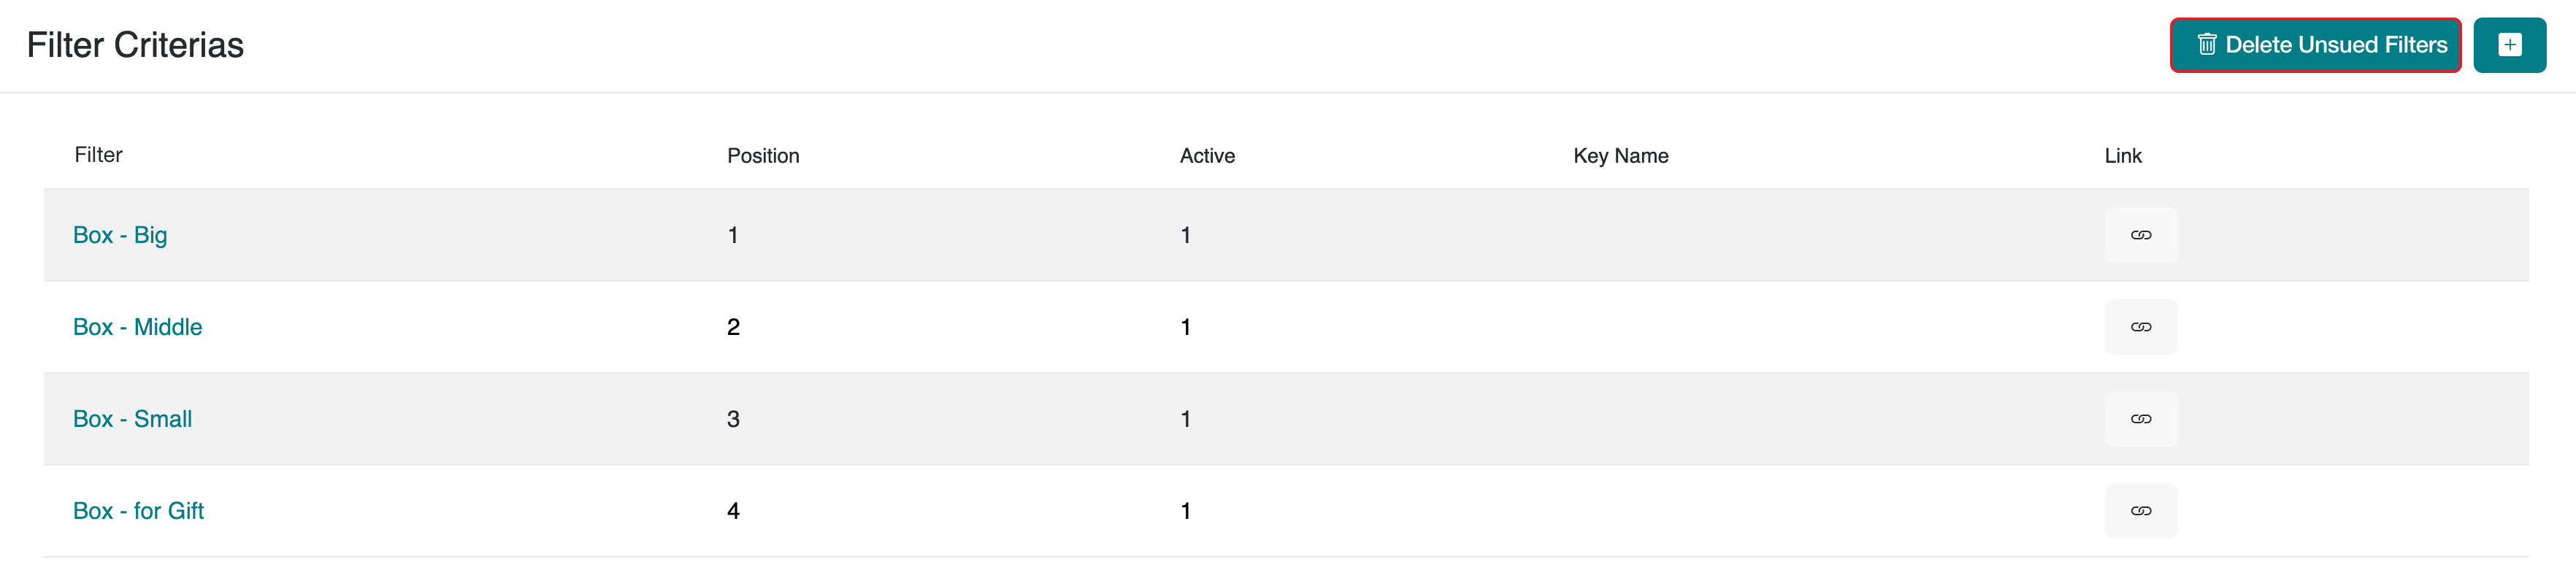Click position value 4 of Box - for Gift
Screen dimensions: 2576x578
point(733,511)
